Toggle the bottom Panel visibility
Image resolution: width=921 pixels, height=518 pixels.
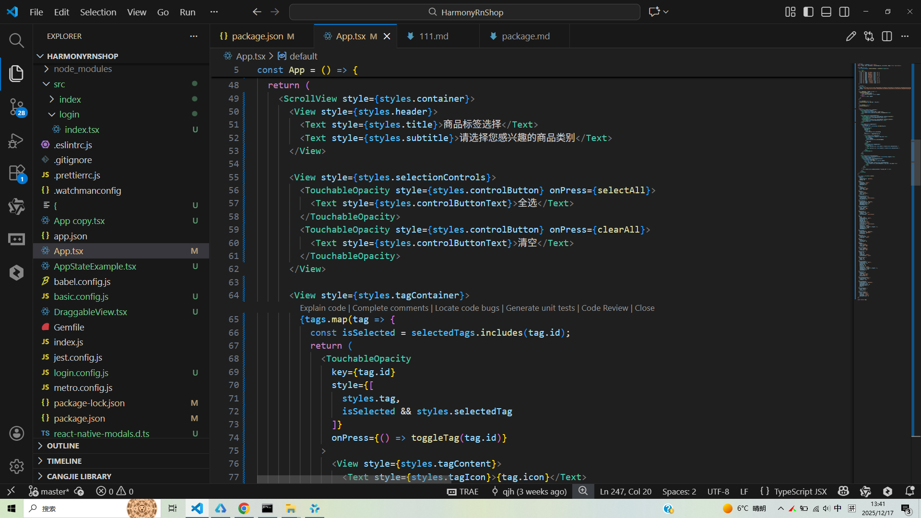point(826,12)
